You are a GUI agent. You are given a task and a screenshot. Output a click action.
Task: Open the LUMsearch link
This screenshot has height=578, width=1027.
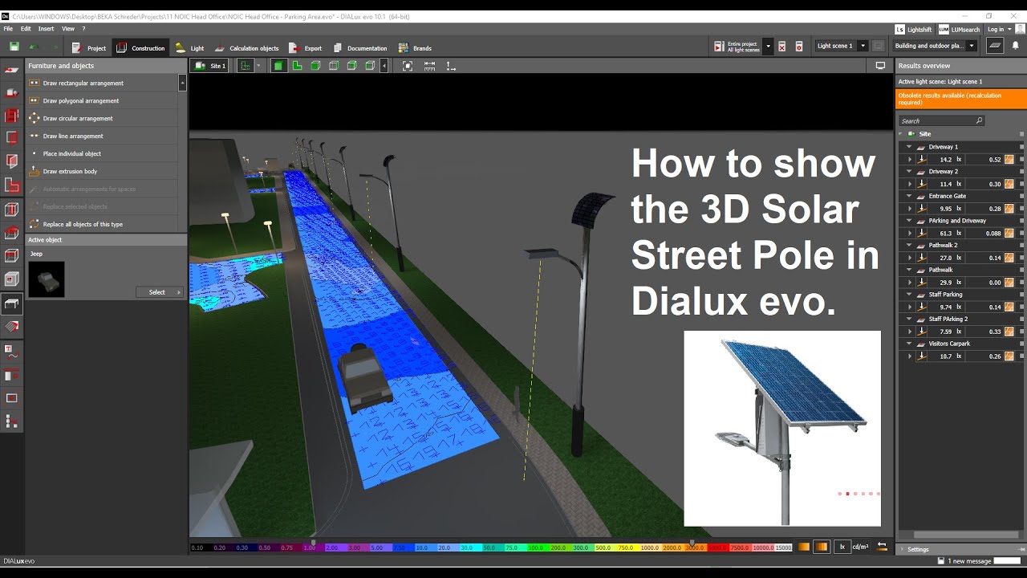coord(959,29)
